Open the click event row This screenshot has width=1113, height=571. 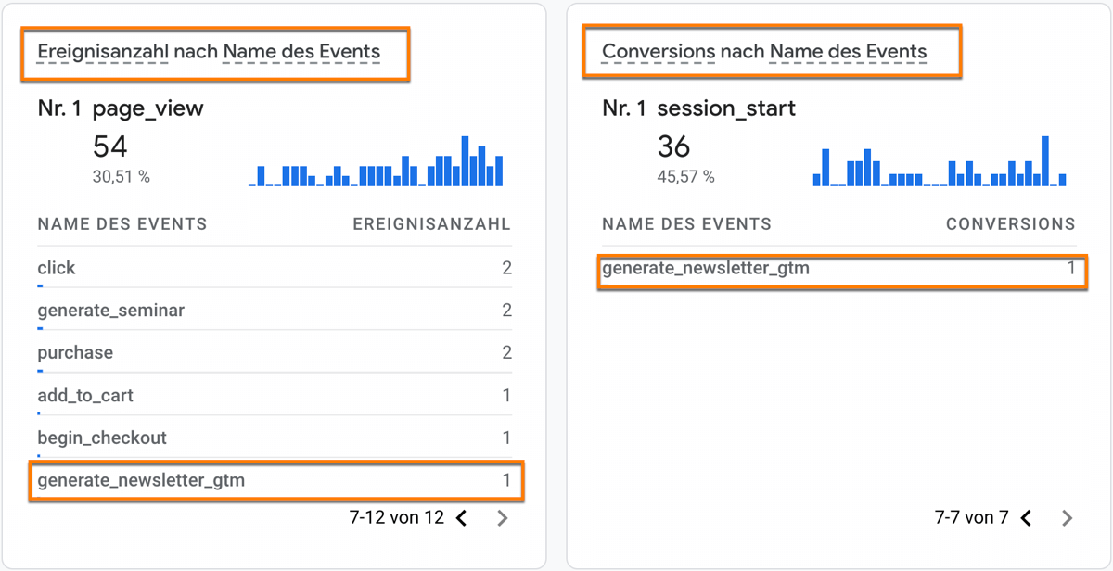pos(57,268)
